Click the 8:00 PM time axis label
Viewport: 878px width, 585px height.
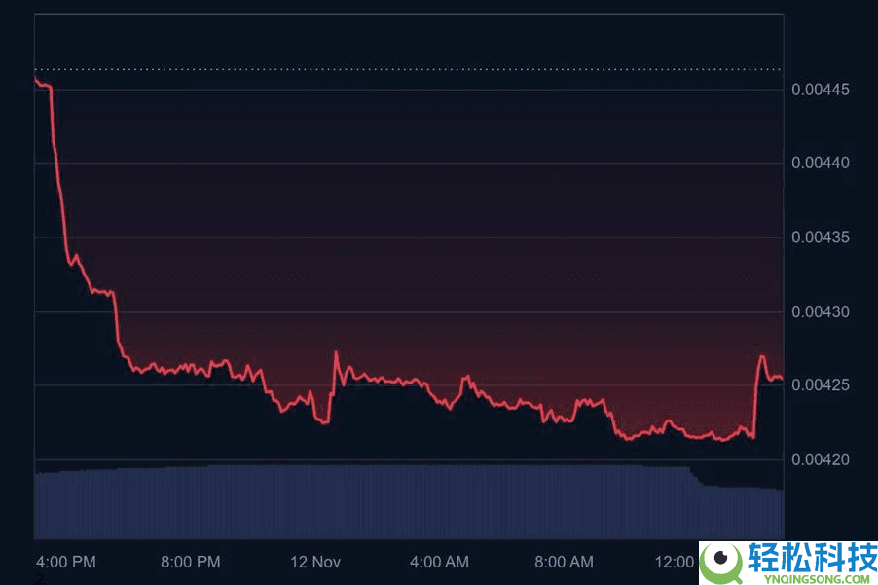[191, 562]
